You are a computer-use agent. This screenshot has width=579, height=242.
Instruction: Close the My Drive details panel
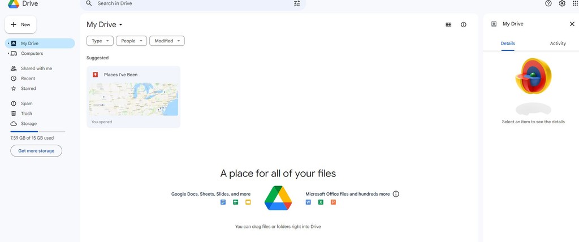572,24
